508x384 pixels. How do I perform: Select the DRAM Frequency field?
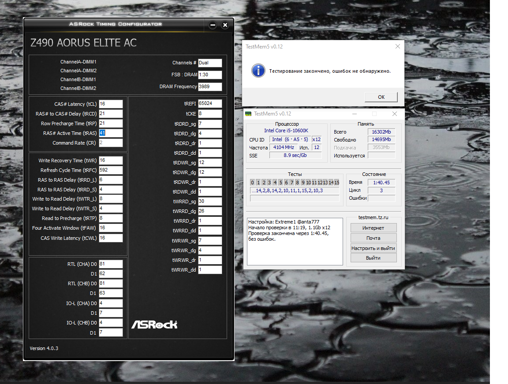[210, 87]
